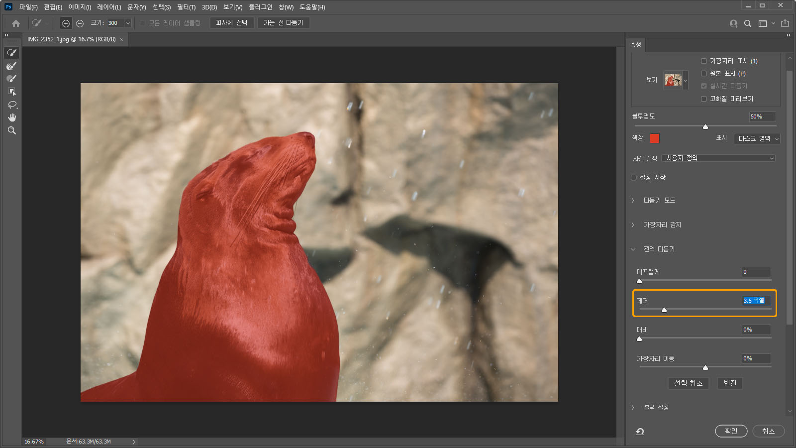This screenshot has height=448, width=796.
Task: Open the brush 크기 size dropdown arrow
Action: (x=128, y=23)
